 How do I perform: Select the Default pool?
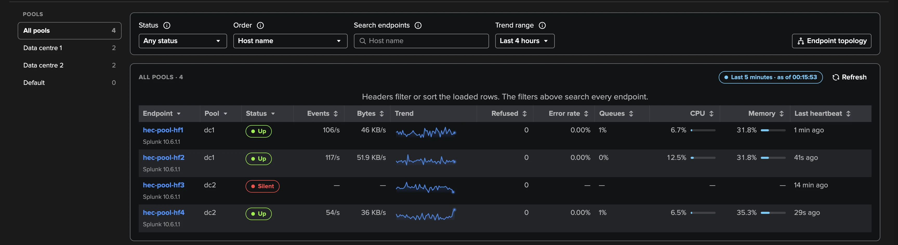tap(69, 83)
